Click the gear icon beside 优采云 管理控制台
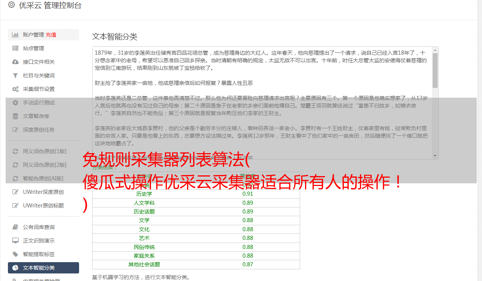 (11, 5)
